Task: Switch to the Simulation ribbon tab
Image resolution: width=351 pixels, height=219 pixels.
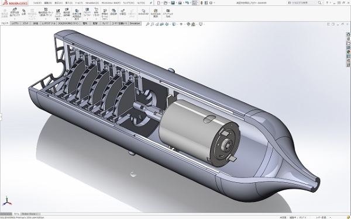Action: click(135, 23)
